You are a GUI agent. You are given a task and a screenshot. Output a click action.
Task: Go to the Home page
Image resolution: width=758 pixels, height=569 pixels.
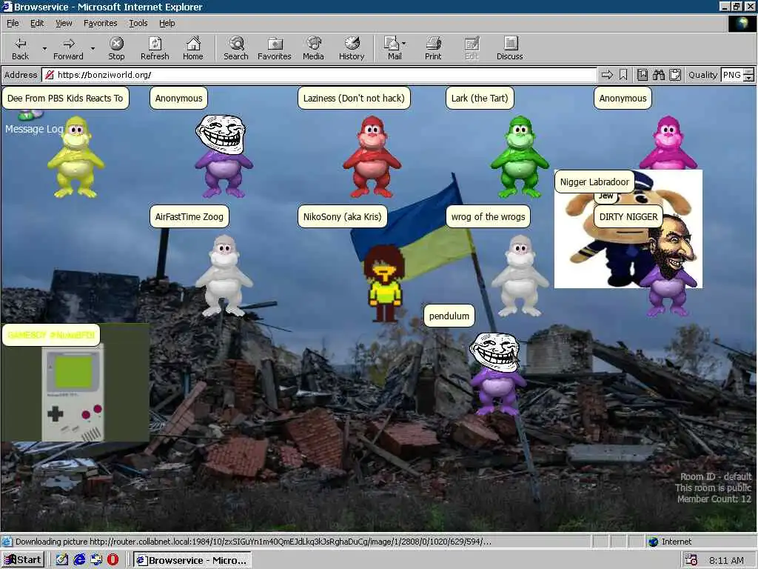193,48
